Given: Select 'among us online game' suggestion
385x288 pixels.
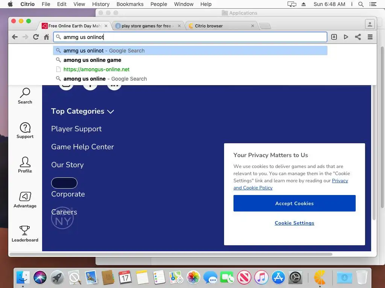Looking at the screenshot, I should 190,60.
